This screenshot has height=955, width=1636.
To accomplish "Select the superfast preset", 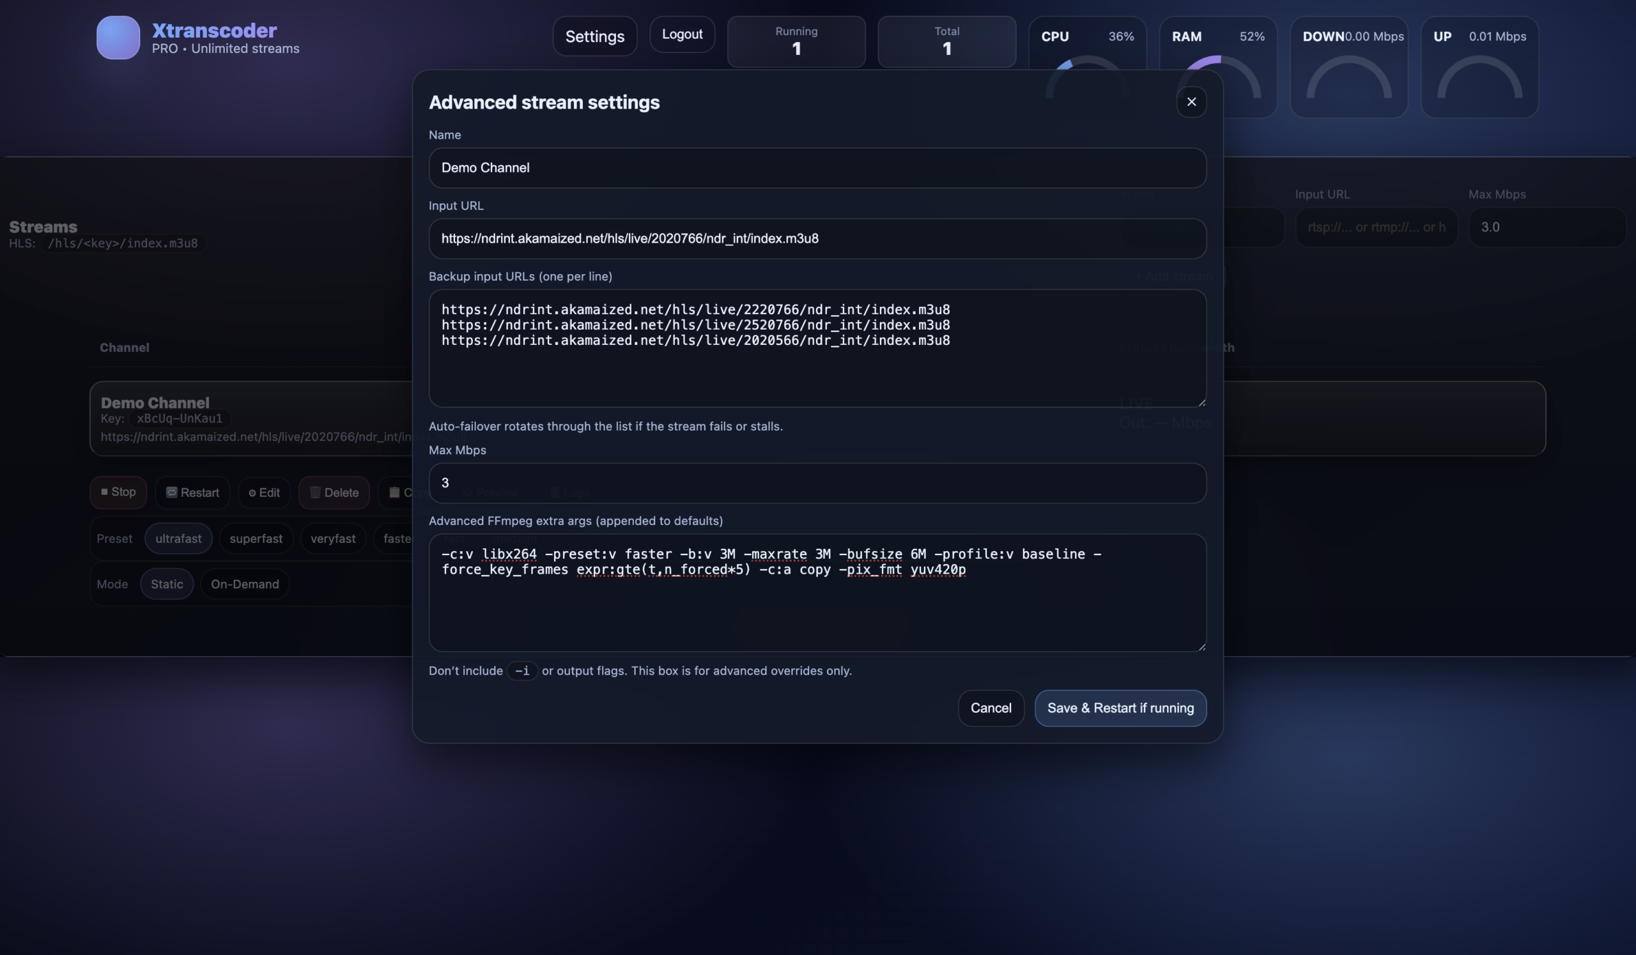I will pyautogui.click(x=256, y=539).
